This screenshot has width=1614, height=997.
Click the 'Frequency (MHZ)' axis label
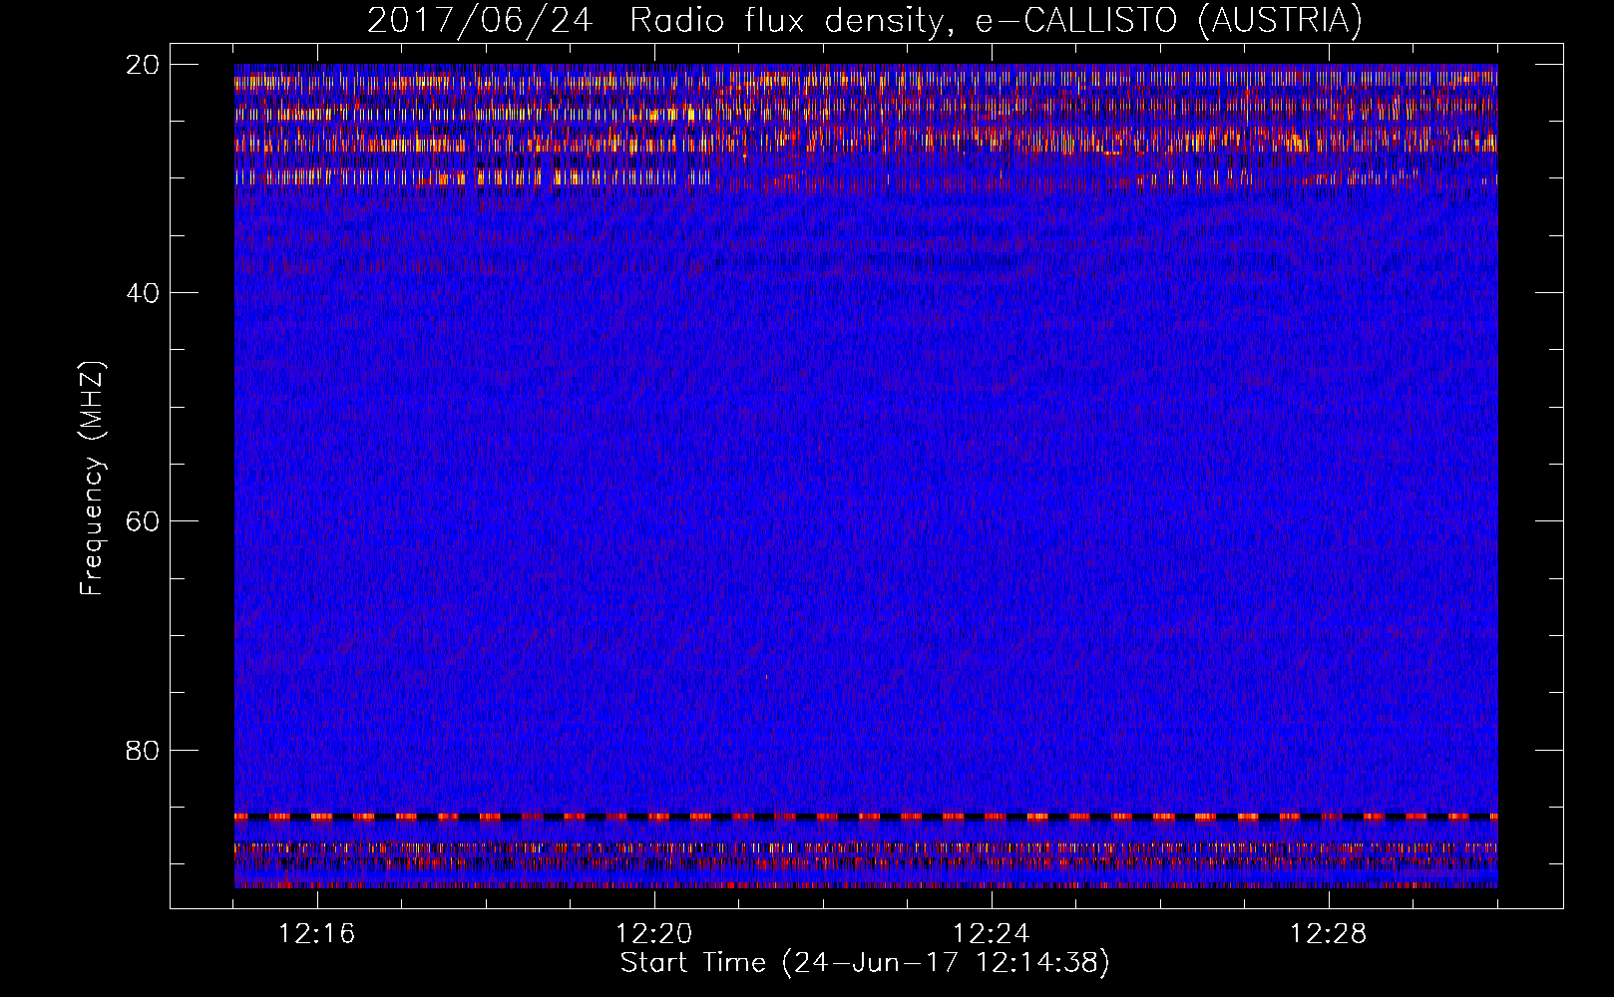[92, 479]
